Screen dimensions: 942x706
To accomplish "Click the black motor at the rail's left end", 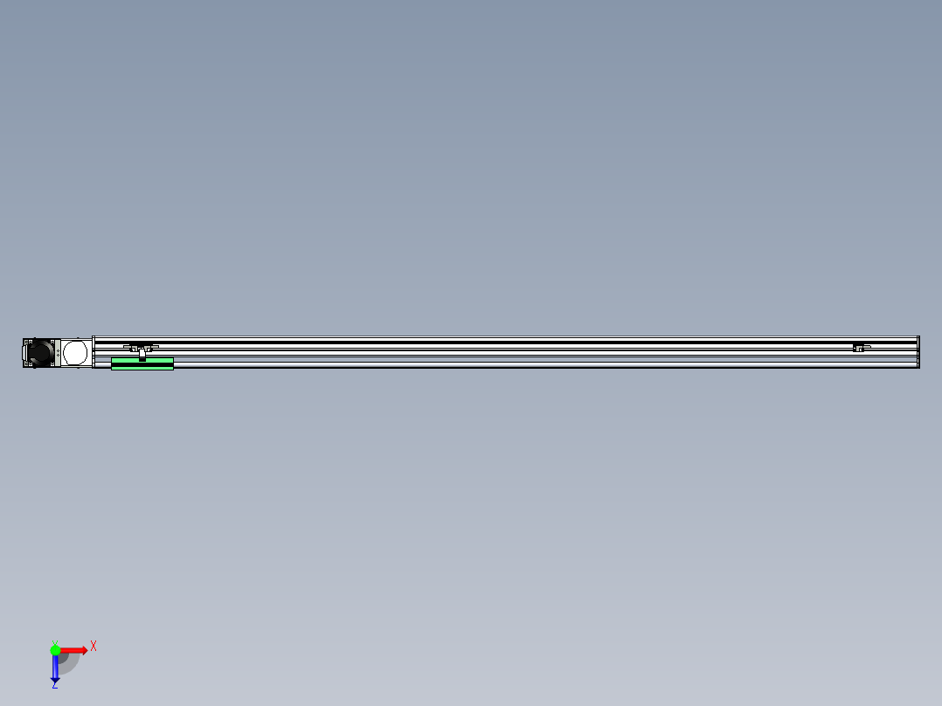I will pyautogui.click(x=39, y=353).
